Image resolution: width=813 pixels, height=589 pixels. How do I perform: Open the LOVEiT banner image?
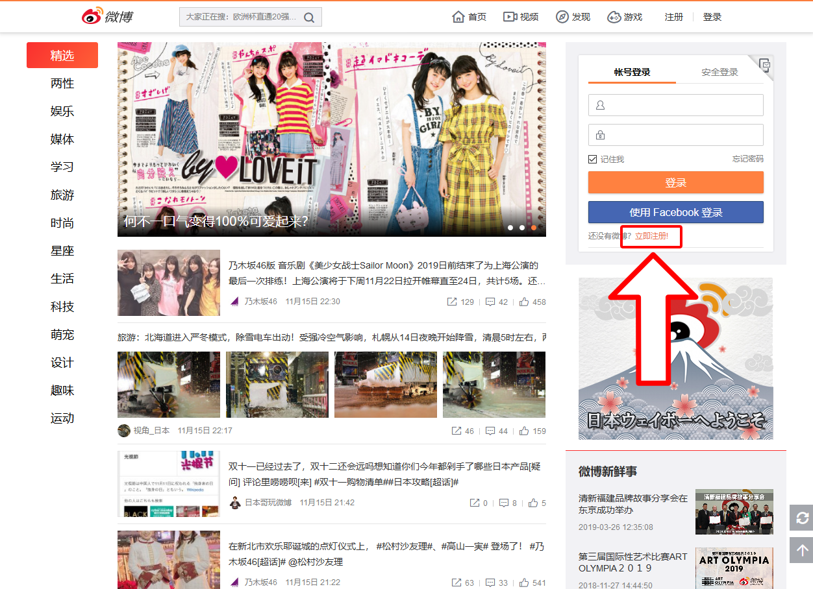coord(332,139)
